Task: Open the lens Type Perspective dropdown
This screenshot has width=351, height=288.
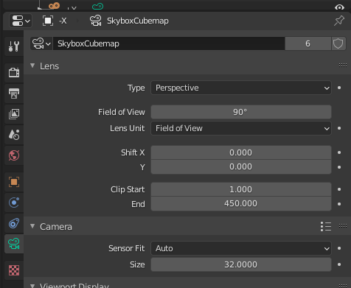Action: (x=241, y=88)
